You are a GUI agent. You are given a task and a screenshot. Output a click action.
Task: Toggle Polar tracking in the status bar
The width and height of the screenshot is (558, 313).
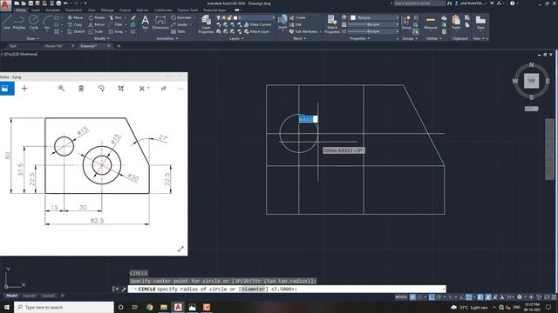click(439, 297)
